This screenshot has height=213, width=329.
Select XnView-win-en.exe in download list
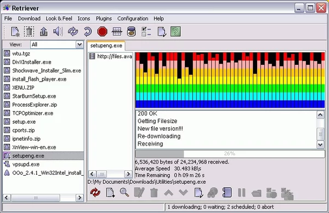pyautogui.click(x=34, y=147)
